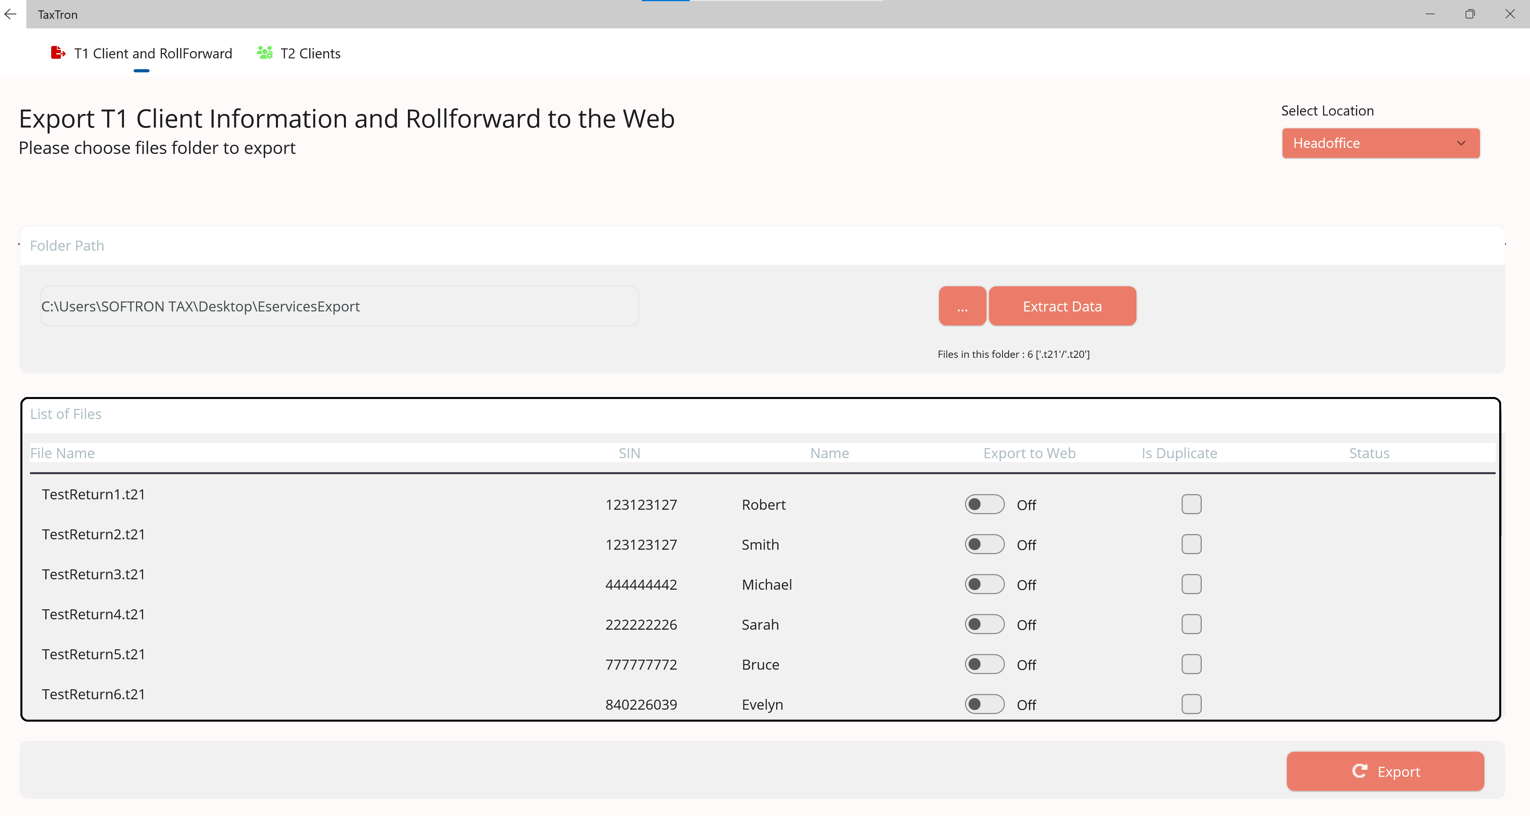
Task: Click the SIN column header
Action: click(x=629, y=453)
